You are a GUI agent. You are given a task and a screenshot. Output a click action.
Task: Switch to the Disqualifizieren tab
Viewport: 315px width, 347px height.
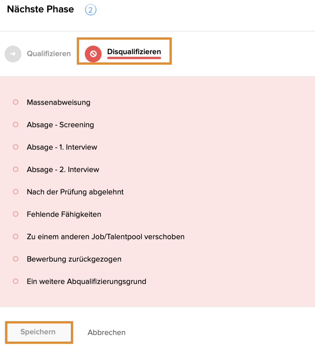click(134, 52)
